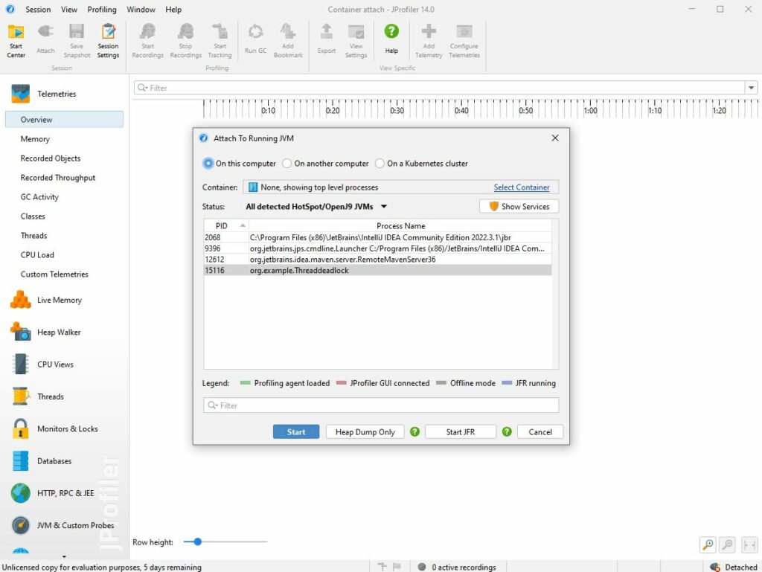Open the Status JVM filter dropdown
Image resolution: width=762 pixels, height=572 pixels.
pos(316,206)
